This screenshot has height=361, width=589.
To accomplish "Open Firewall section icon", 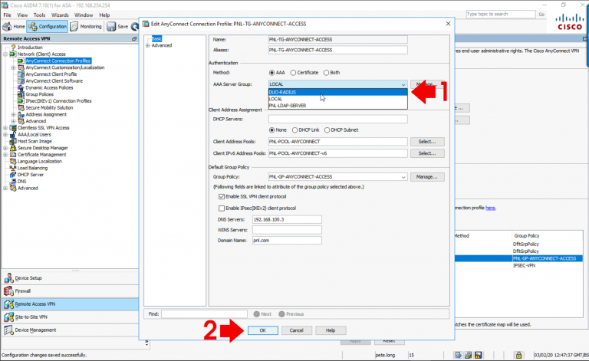I will point(8,290).
